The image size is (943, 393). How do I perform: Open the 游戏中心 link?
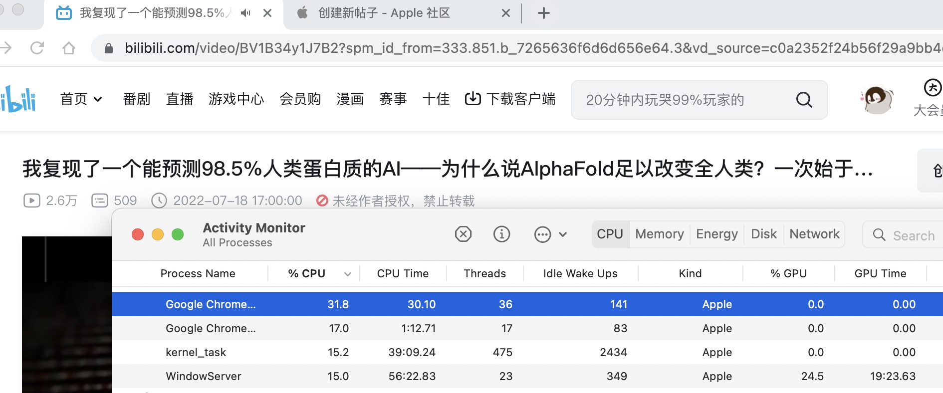[236, 99]
